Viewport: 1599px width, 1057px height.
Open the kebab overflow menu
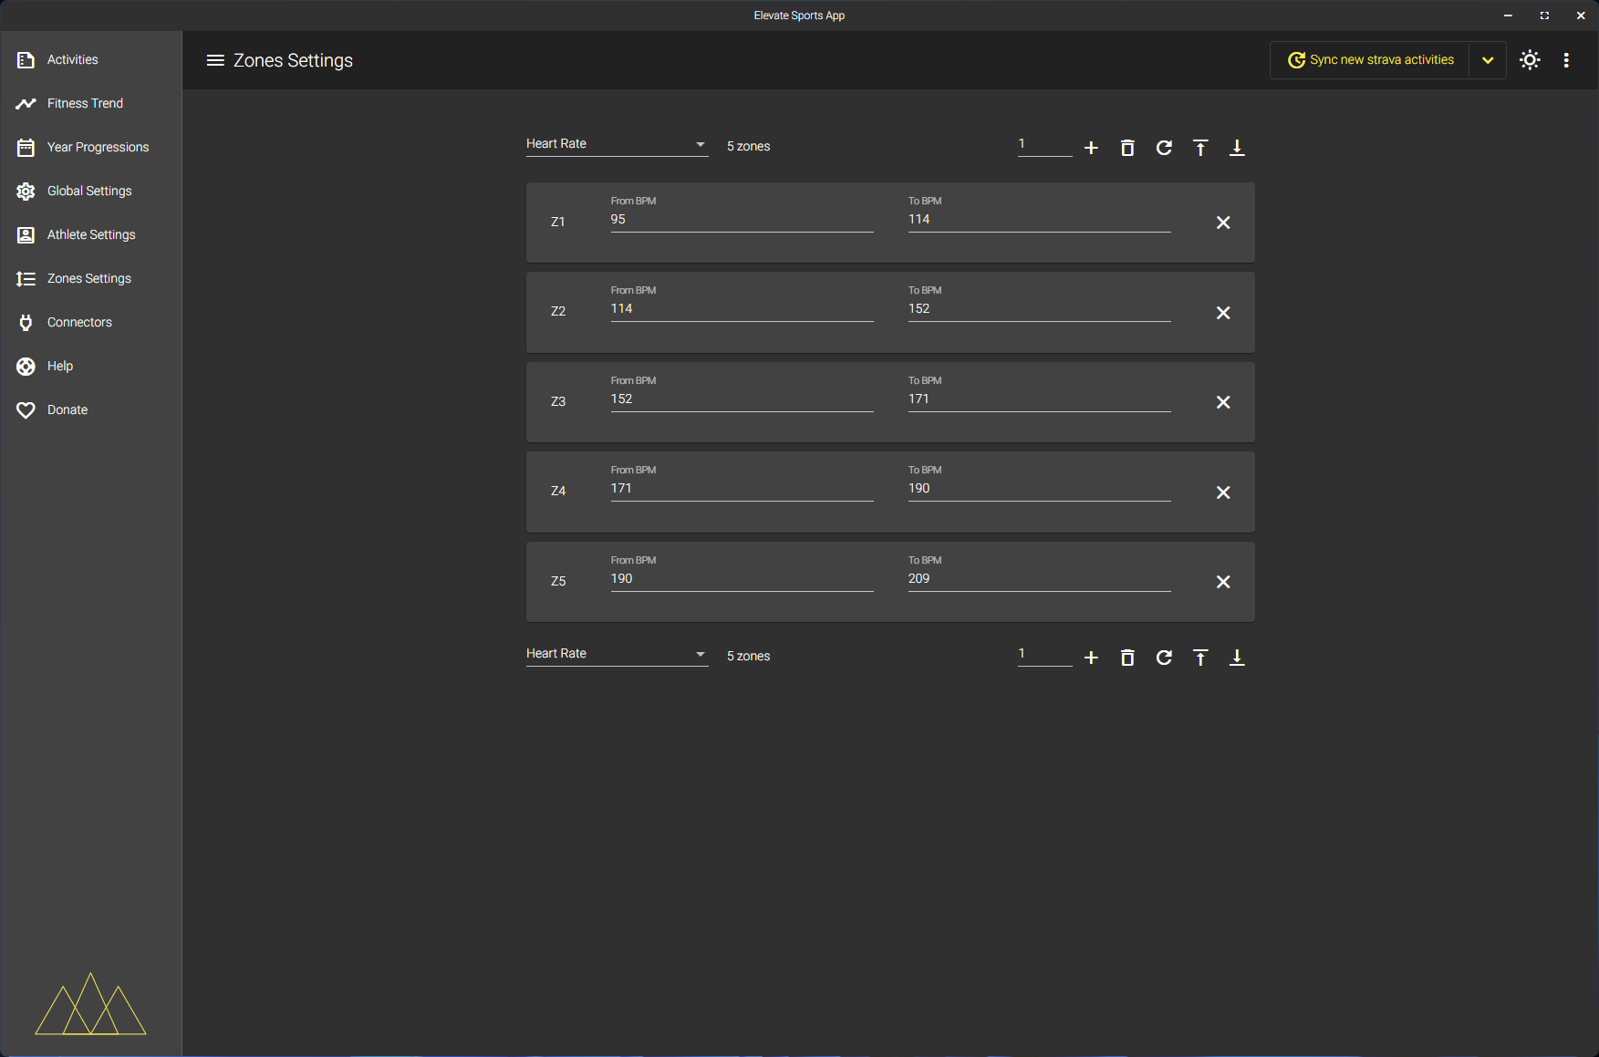click(x=1566, y=60)
